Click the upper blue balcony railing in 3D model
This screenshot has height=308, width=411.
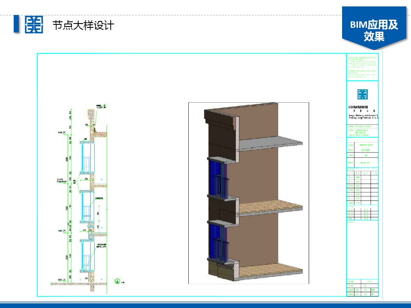tap(218, 180)
